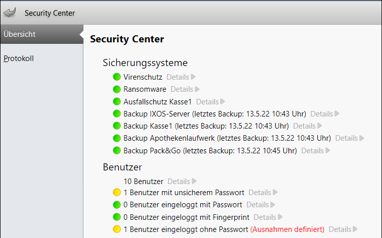The image size is (382, 238).
Task: Click yellow warning dot for unsicherem Passwort
Action: point(117,192)
